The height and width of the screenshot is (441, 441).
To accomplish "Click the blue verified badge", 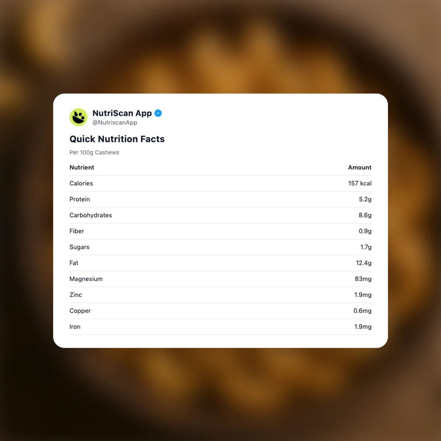I will pos(158,113).
